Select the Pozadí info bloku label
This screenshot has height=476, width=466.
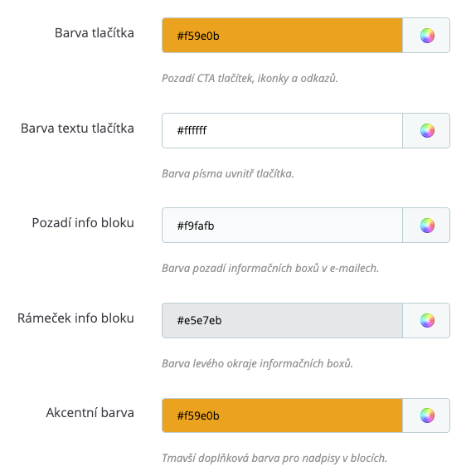83,222
